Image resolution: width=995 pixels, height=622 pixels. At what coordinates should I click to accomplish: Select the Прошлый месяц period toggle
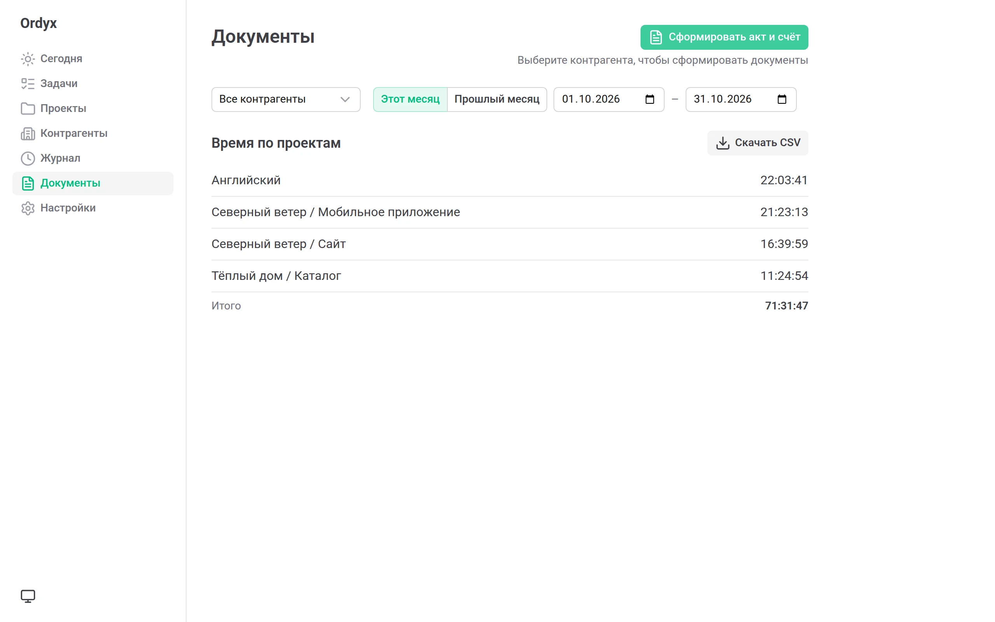pos(497,99)
